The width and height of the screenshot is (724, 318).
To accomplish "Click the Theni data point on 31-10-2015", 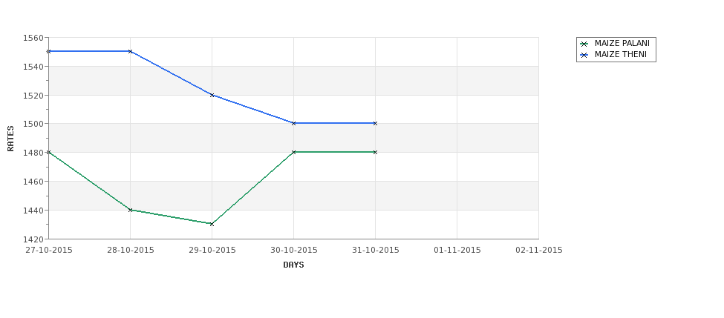I will click(x=376, y=123).
